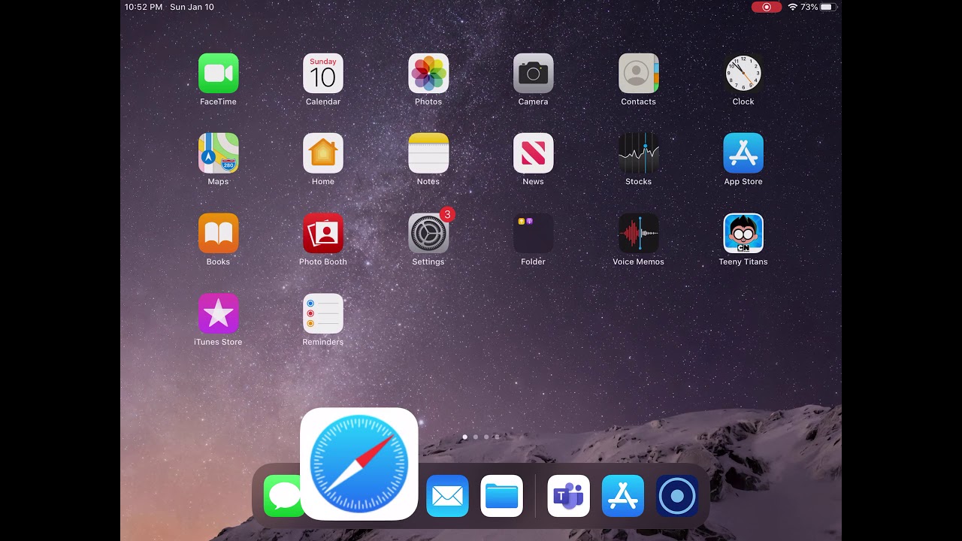Tap the home screen page dots
The image size is (962, 541).
(x=481, y=437)
